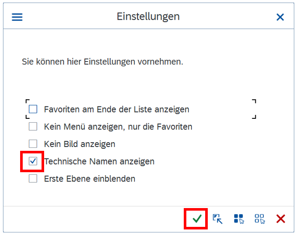The width and height of the screenshot is (296, 235).
Task: Uncheck 'Technische Namen anzeigen' checkbox
Action: click(x=33, y=162)
